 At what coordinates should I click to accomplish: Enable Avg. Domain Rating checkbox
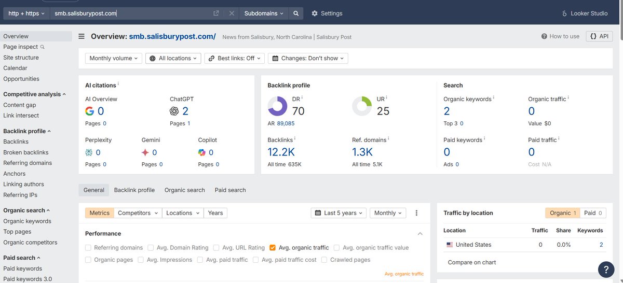(151, 248)
